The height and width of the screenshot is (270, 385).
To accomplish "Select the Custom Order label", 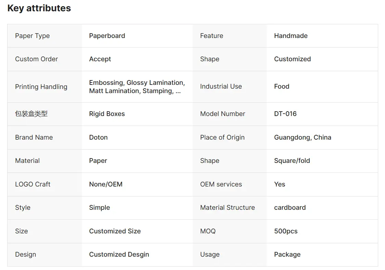I will tap(36, 59).
